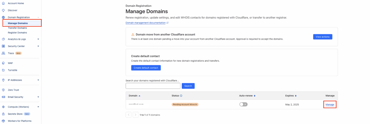
Task: Open the Domain management documentation link
Action: click(x=146, y=23)
